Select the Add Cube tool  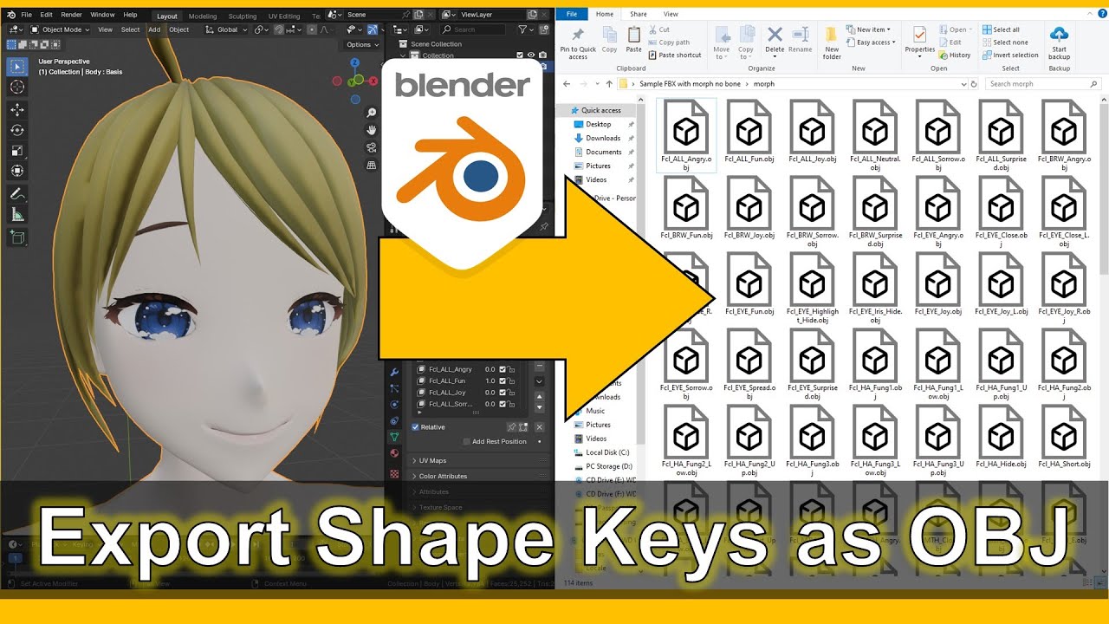(17, 237)
